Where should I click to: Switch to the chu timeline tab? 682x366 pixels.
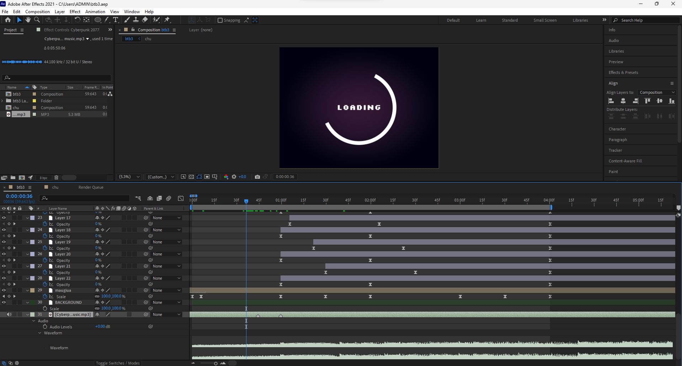pyautogui.click(x=55, y=187)
